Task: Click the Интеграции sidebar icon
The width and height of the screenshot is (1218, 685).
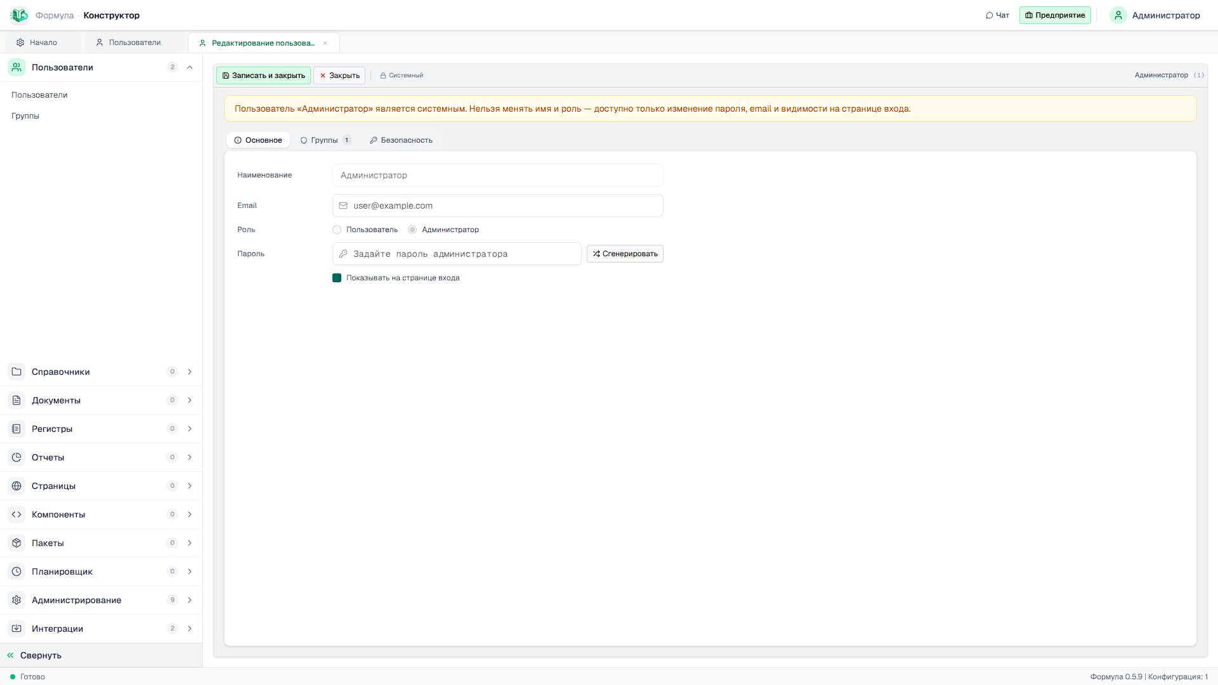Action: pos(16,629)
